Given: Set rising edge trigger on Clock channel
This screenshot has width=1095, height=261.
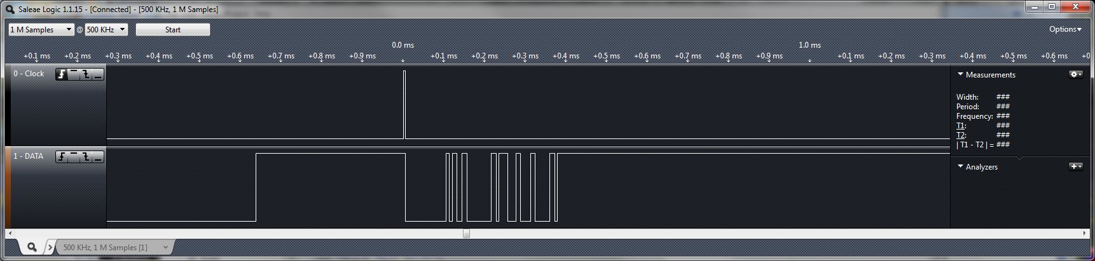Looking at the screenshot, I should tap(62, 74).
